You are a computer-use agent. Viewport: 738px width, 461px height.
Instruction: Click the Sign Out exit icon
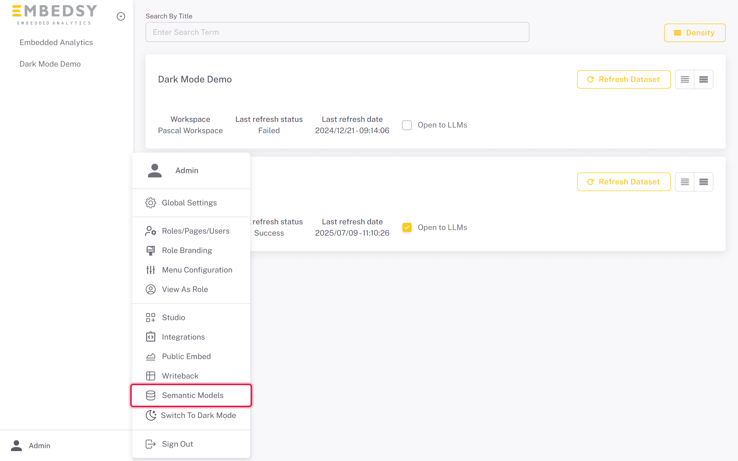[x=151, y=444]
